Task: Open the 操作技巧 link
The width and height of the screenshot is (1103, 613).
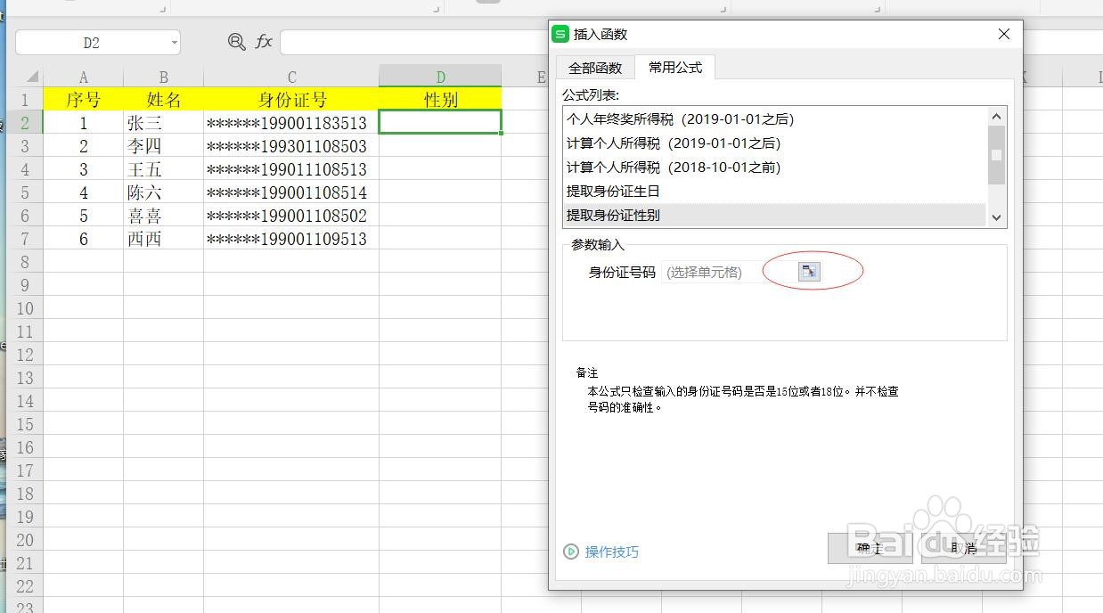Action: pos(612,552)
